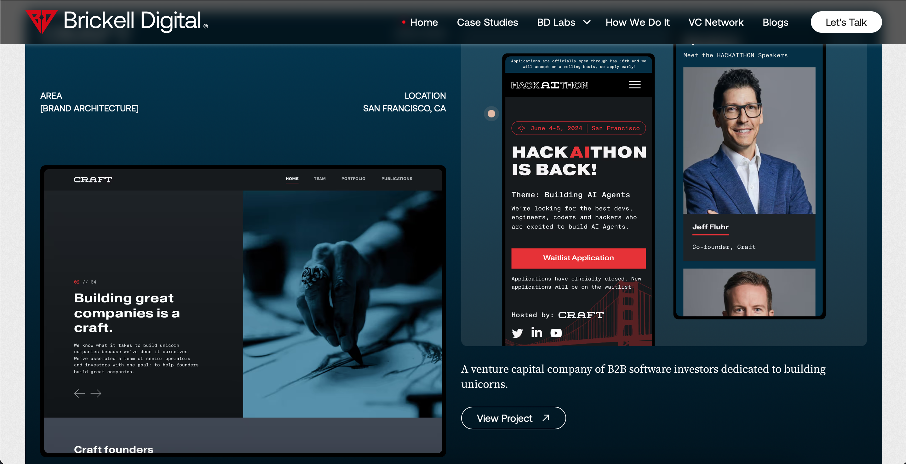Image resolution: width=906 pixels, height=464 pixels.
Task: Click the hand drawing image in mockup
Action: [x=342, y=304]
